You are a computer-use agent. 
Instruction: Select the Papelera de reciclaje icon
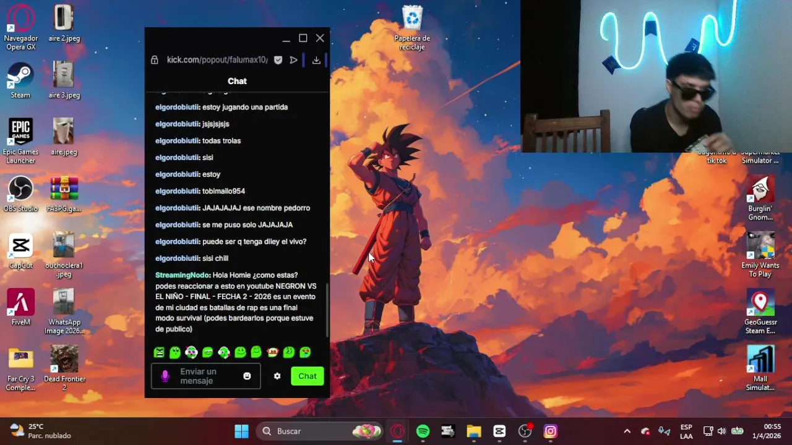pos(412,28)
